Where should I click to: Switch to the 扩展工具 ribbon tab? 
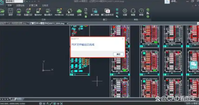(x=33, y=5)
